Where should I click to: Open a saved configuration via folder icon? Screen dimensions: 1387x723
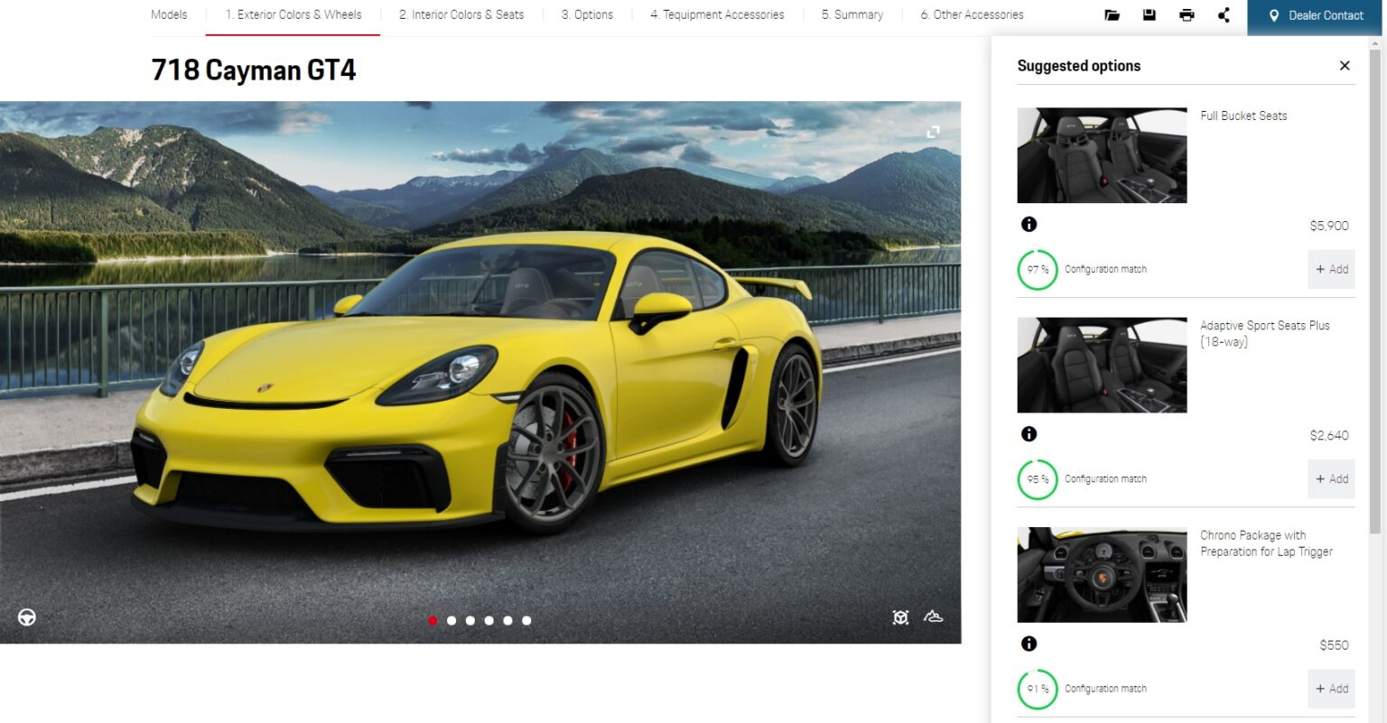click(1112, 14)
